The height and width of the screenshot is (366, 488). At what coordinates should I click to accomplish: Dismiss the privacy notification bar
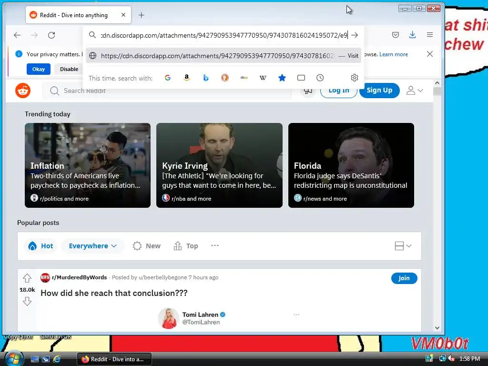[430, 54]
